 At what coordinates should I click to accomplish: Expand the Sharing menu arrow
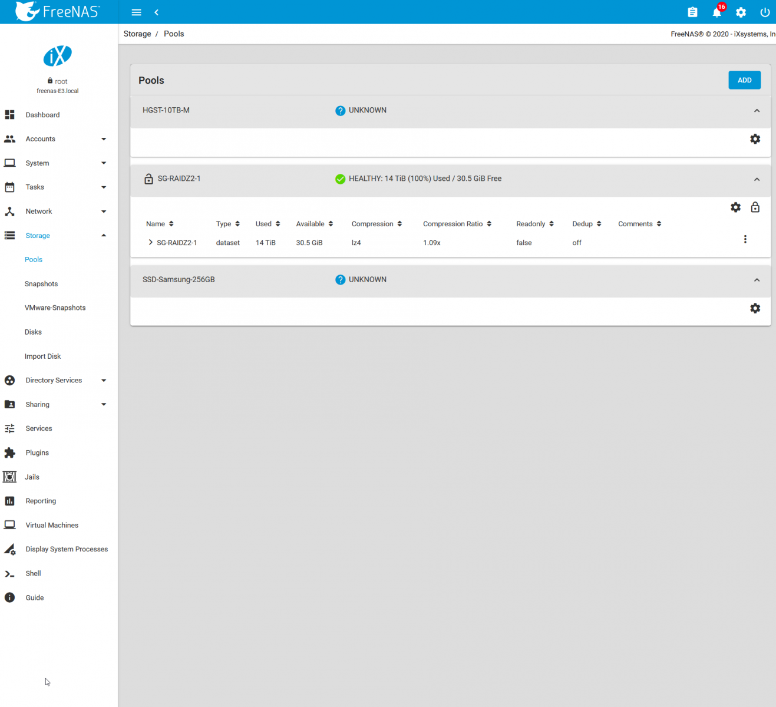104,405
